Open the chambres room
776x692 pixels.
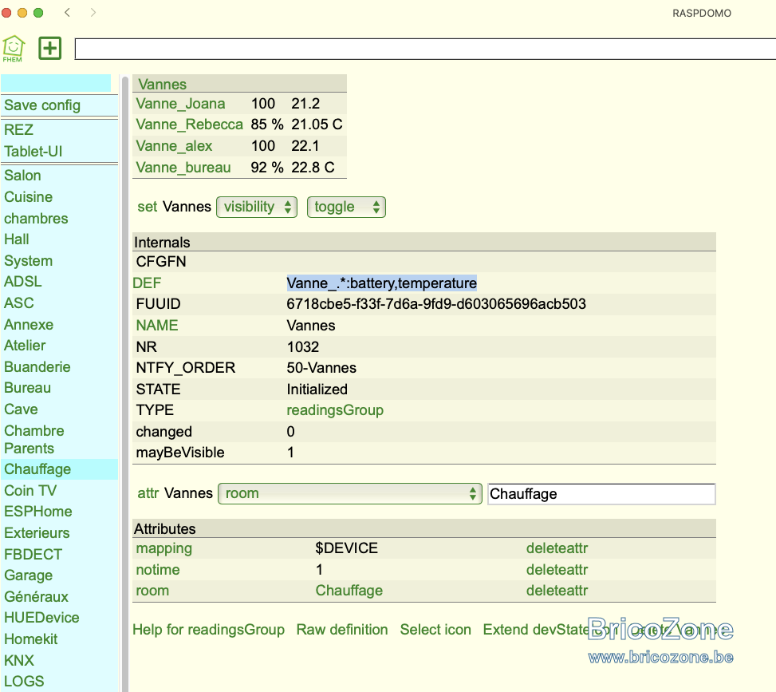[36, 219]
